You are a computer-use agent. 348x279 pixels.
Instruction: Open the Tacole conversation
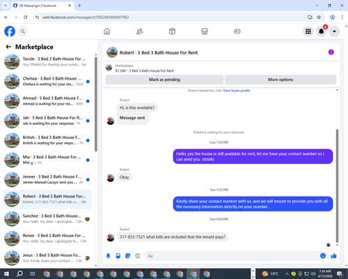[47, 62]
